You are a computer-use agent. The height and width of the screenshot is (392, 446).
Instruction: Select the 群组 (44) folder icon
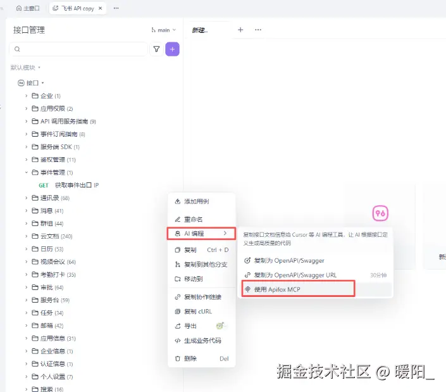tap(35, 224)
